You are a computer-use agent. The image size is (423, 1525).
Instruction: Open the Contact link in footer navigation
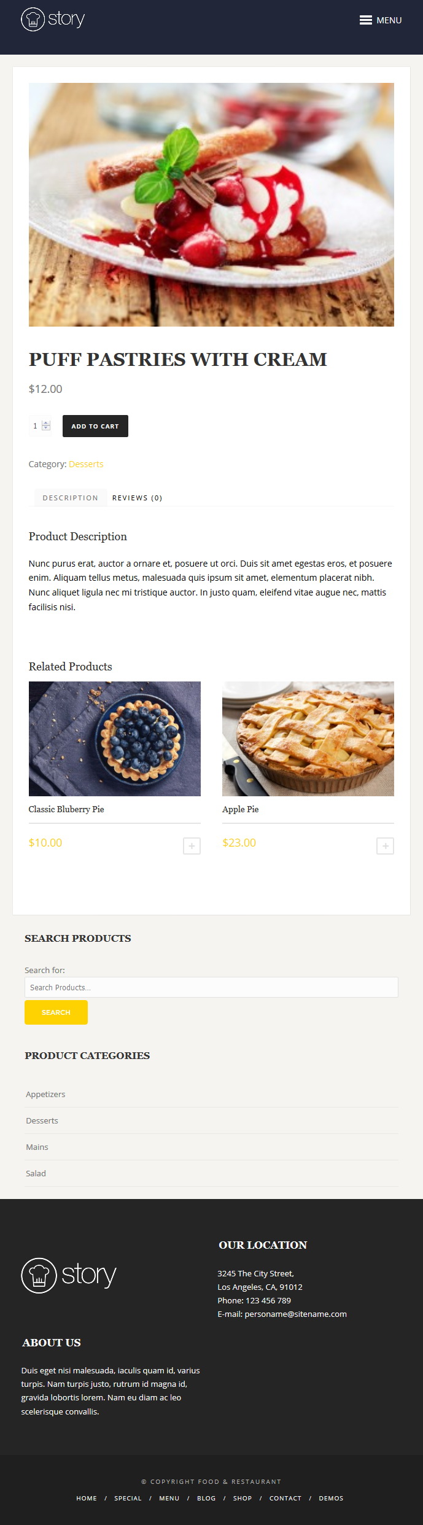(x=285, y=1498)
